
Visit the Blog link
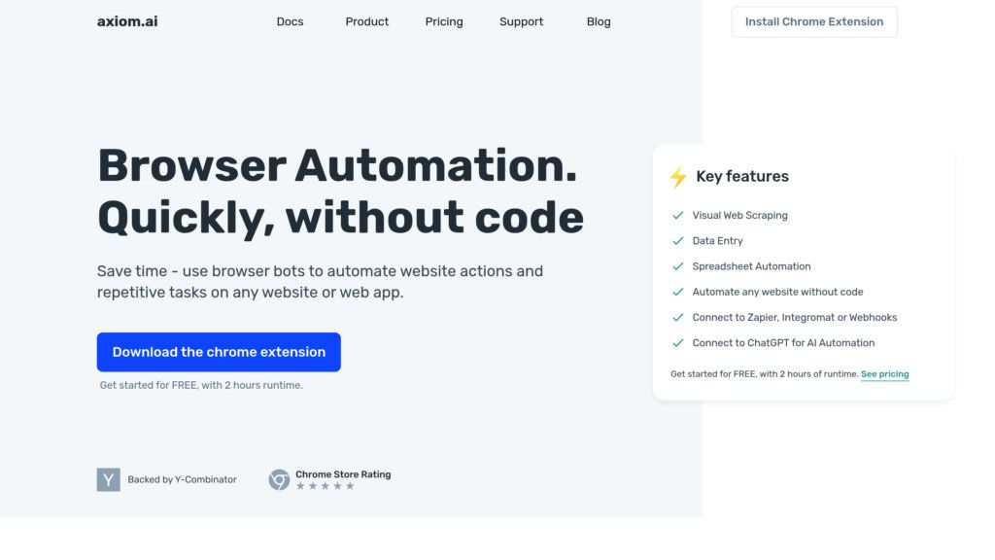tap(599, 21)
